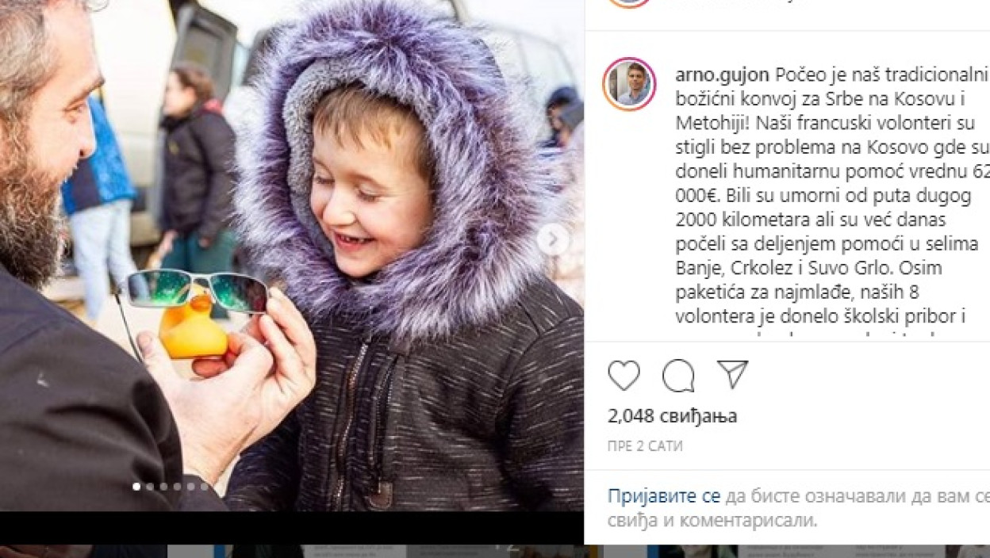Screen dimensions: 990x558
Task: Click the dimmed thumbnail strip below the post
Action: 495,551
